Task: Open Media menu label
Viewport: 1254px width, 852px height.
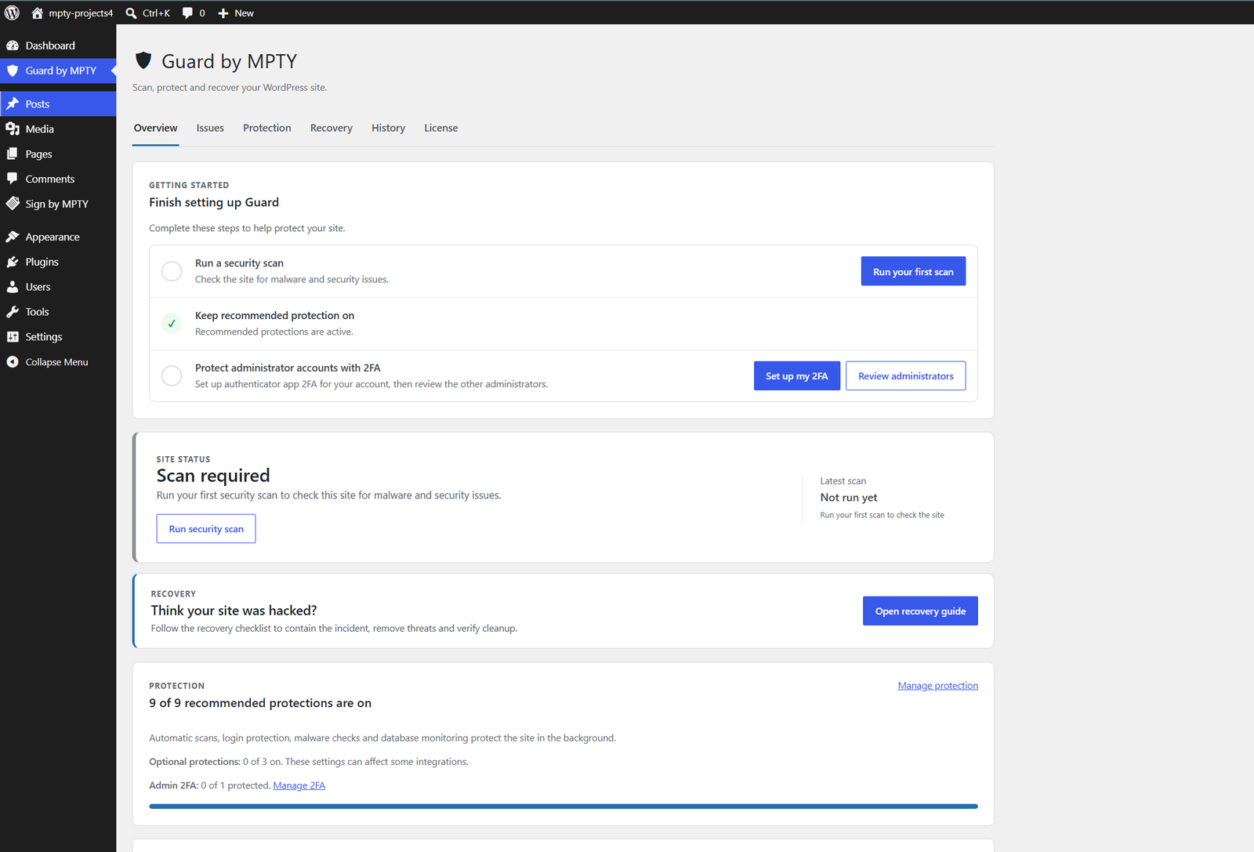Action: click(x=40, y=129)
